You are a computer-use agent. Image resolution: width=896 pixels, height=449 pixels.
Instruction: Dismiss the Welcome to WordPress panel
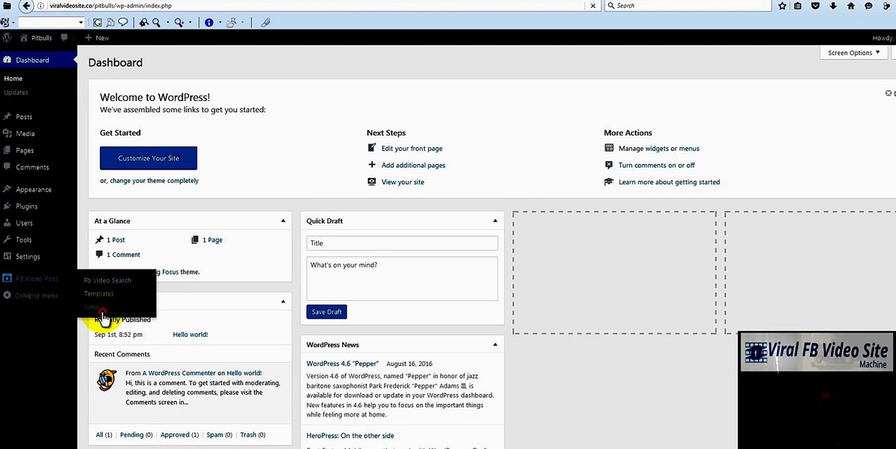pyautogui.click(x=889, y=94)
